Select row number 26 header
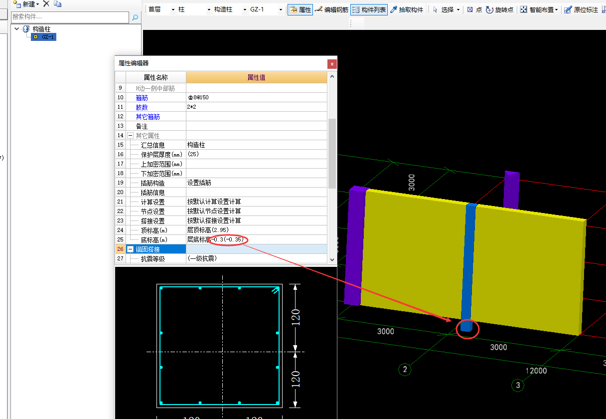Image resolution: width=606 pixels, height=419 pixels. tap(120, 249)
